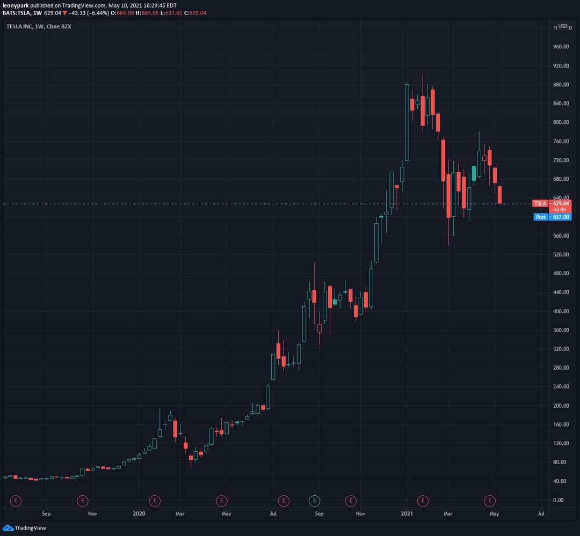580x536 pixels.
Task: Click the 0.00 price axis label
Action: click(x=558, y=500)
